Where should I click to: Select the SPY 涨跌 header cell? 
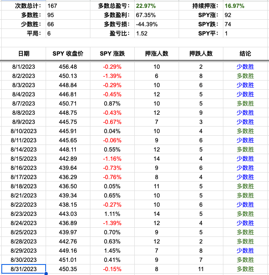[112, 53]
